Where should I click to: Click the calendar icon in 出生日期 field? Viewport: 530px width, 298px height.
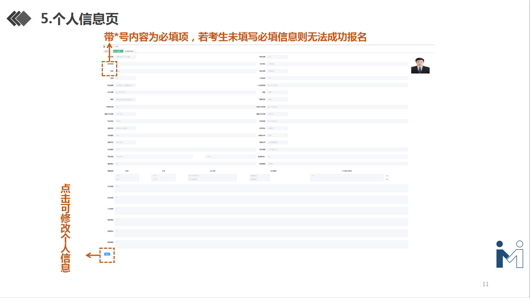117,92
